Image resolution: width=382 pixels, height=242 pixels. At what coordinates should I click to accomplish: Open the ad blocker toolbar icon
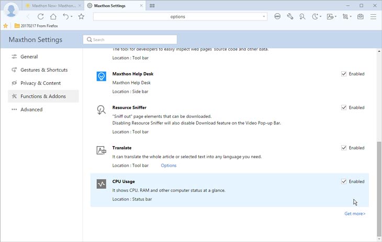277,17
